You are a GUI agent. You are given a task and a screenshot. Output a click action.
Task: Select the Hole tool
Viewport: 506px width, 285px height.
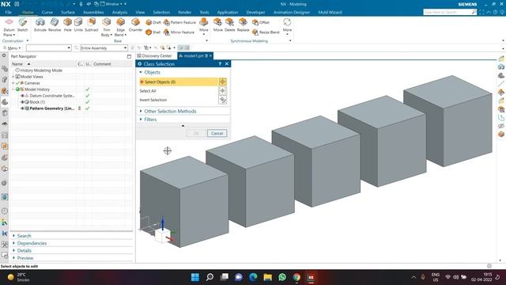tap(67, 25)
